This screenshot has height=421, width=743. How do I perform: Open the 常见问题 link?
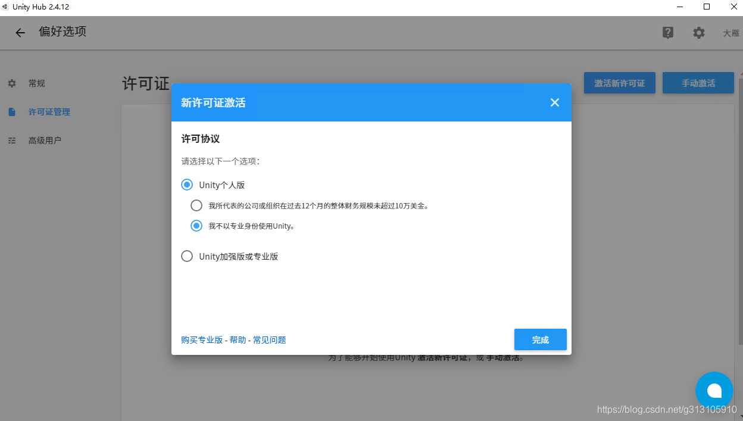pos(270,340)
